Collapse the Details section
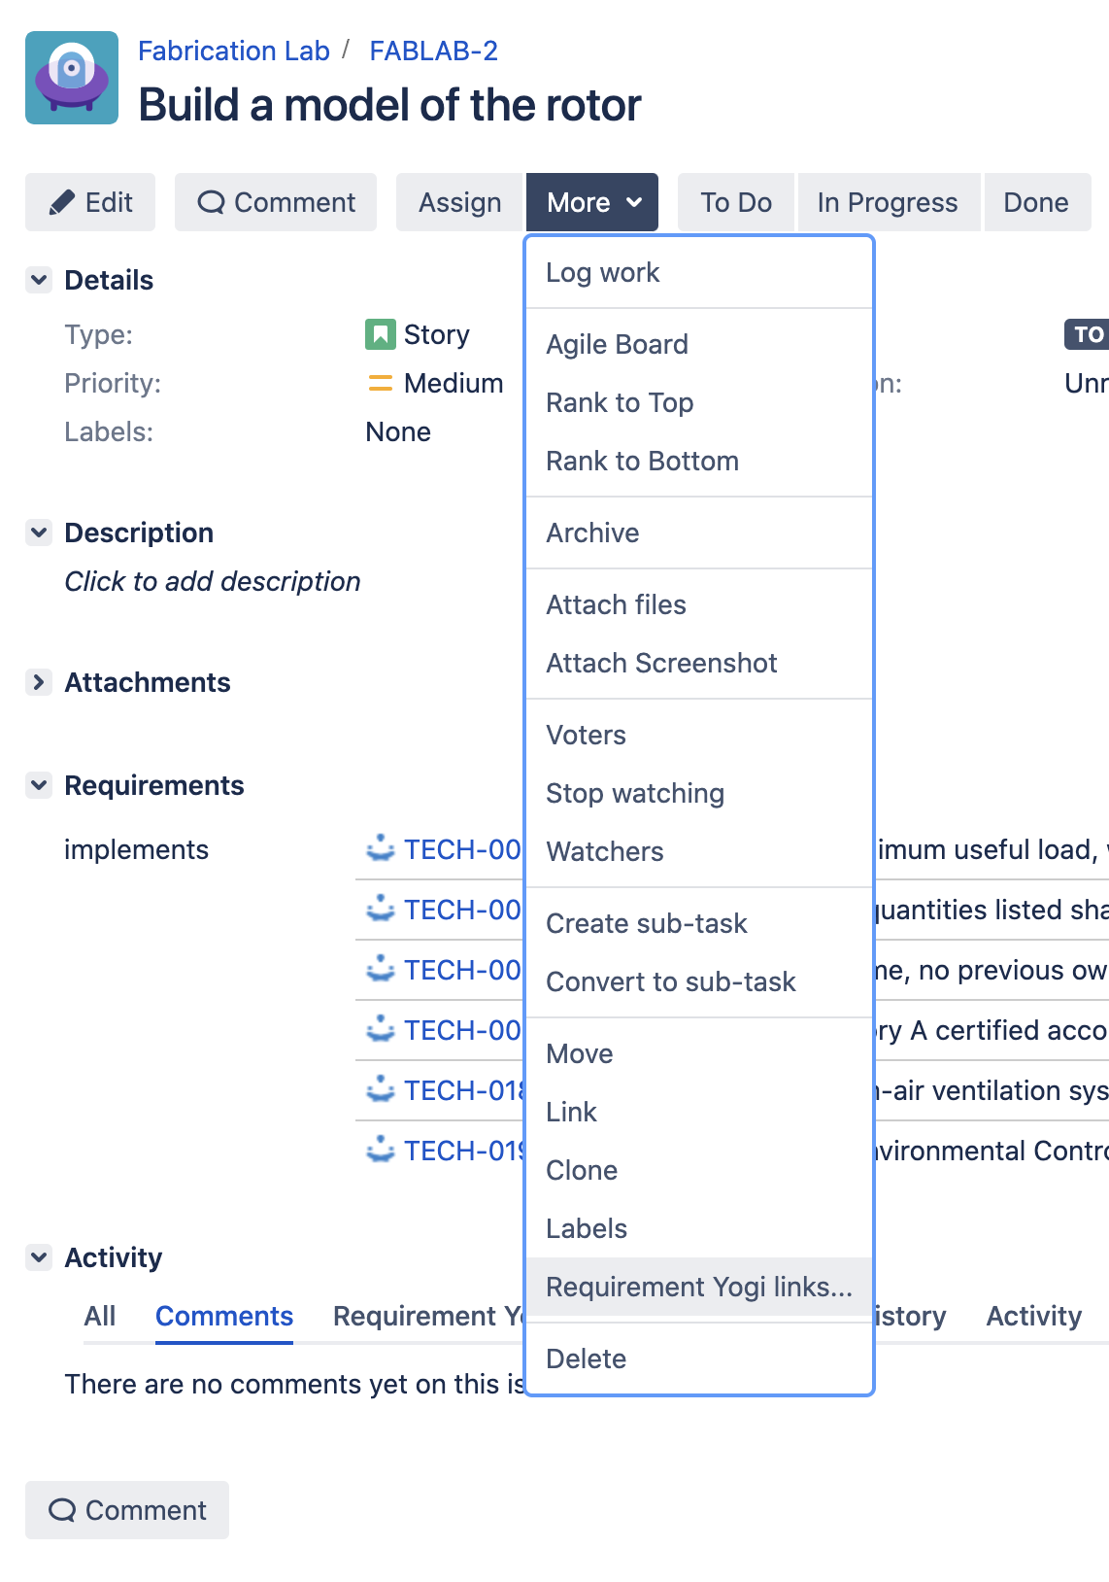 39,280
